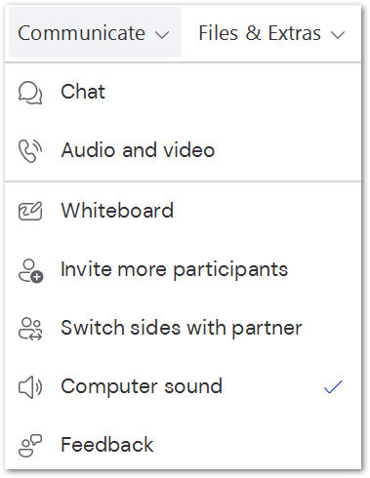Image resolution: width=370 pixels, height=478 pixels.
Task: Disable Computer sound option
Action: (184, 387)
